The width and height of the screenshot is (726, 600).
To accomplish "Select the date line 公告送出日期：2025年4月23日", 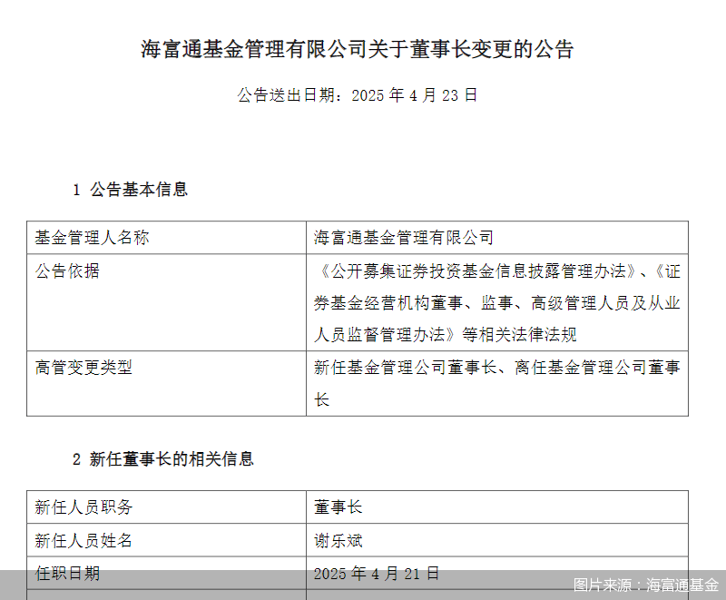I will tap(358, 95).
